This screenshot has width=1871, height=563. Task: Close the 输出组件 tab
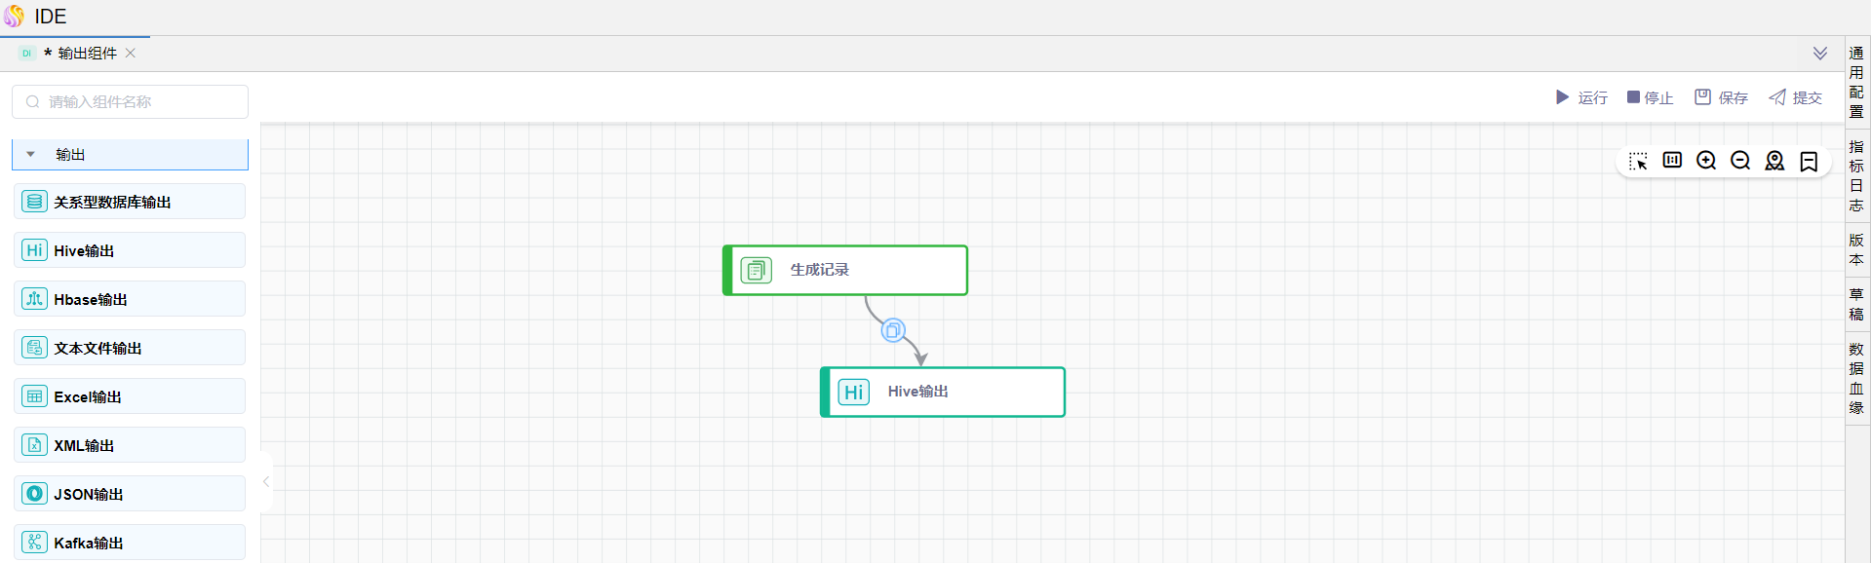131,54
